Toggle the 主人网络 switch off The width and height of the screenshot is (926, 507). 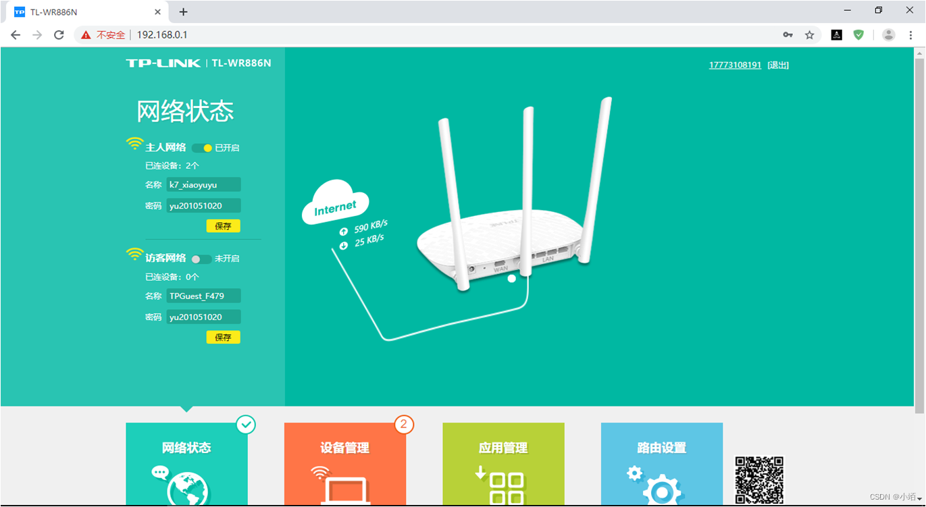(202, 148)
